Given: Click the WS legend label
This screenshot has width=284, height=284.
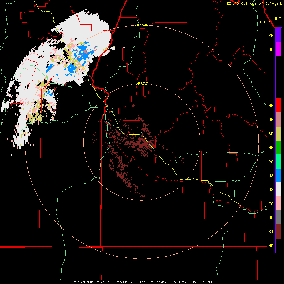Looking at the screenshot, I should pos(271,175).
